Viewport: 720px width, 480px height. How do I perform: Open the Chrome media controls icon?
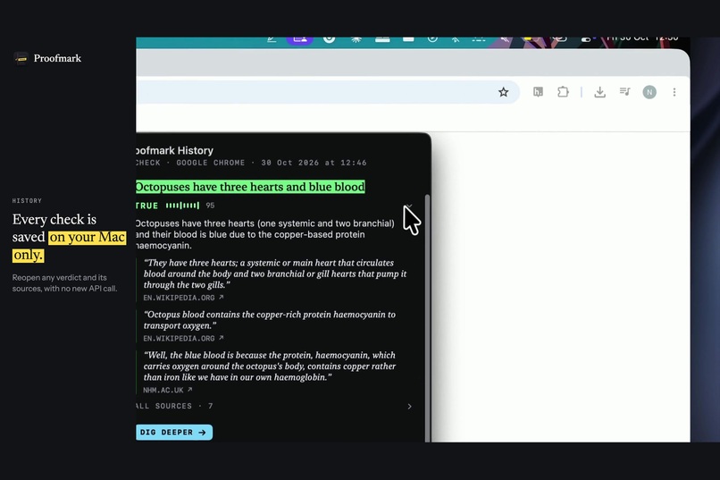pos(625,92)
